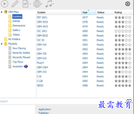The height and width of the screenshot is (114, 134).
Task: Open the Autostart playlist
Action: (x=18, y=66)
